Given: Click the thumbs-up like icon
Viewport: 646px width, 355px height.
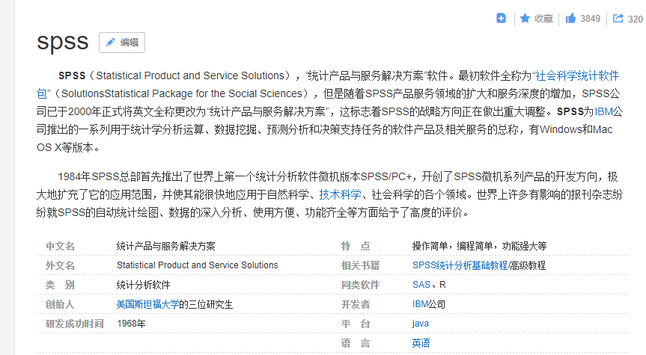Looking at the screenshot, I should (570, 19).
